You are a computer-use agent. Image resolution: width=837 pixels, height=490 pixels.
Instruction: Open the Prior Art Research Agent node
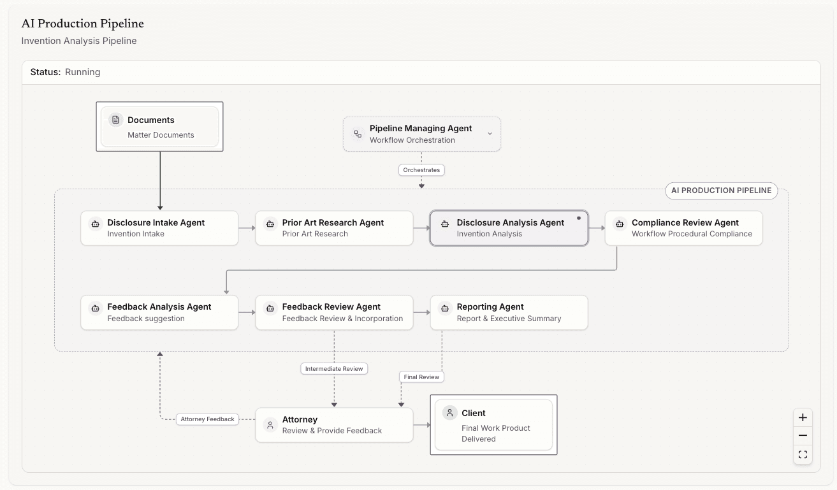pos(334,228)
